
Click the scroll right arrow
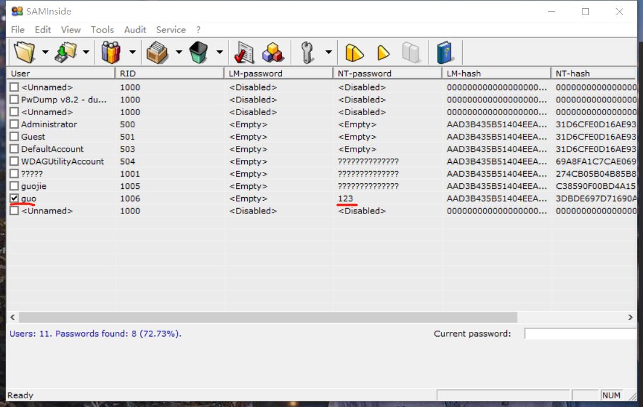pos(630,317)
